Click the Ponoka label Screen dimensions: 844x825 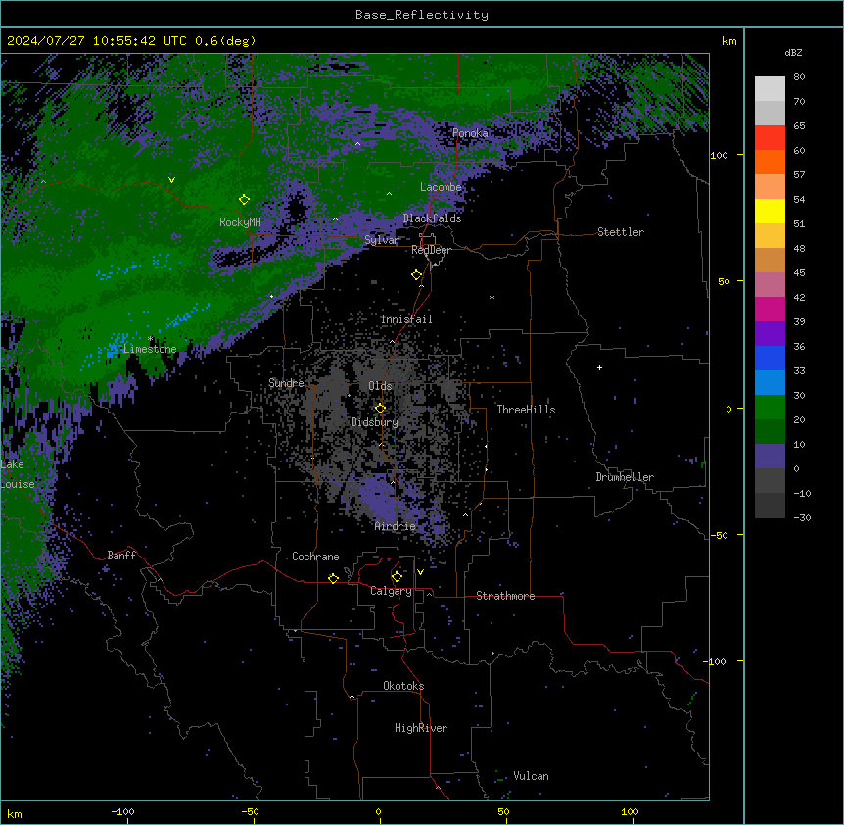tap(470, 133)
